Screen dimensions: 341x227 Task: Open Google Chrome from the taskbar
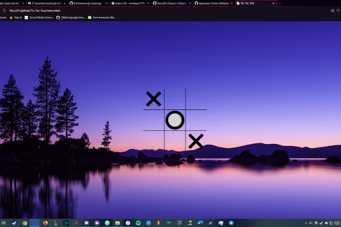point(25,223)
